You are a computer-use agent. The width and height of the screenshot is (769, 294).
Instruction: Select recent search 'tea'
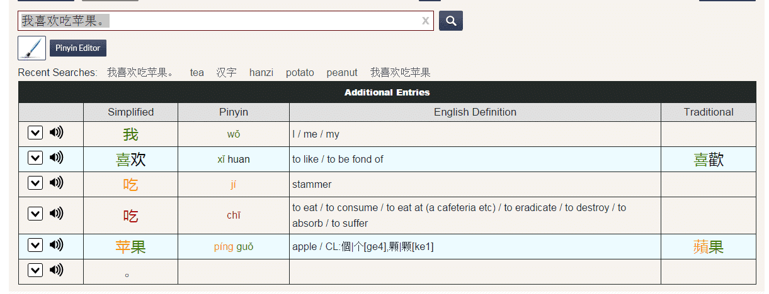click(197, 73)
